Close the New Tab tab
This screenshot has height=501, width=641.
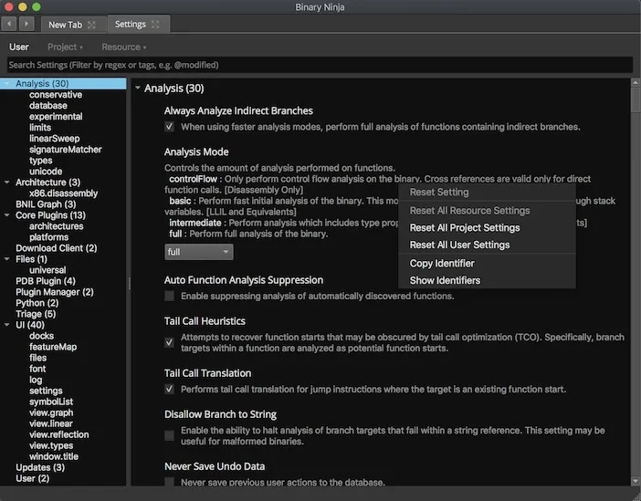pos(91,25)
